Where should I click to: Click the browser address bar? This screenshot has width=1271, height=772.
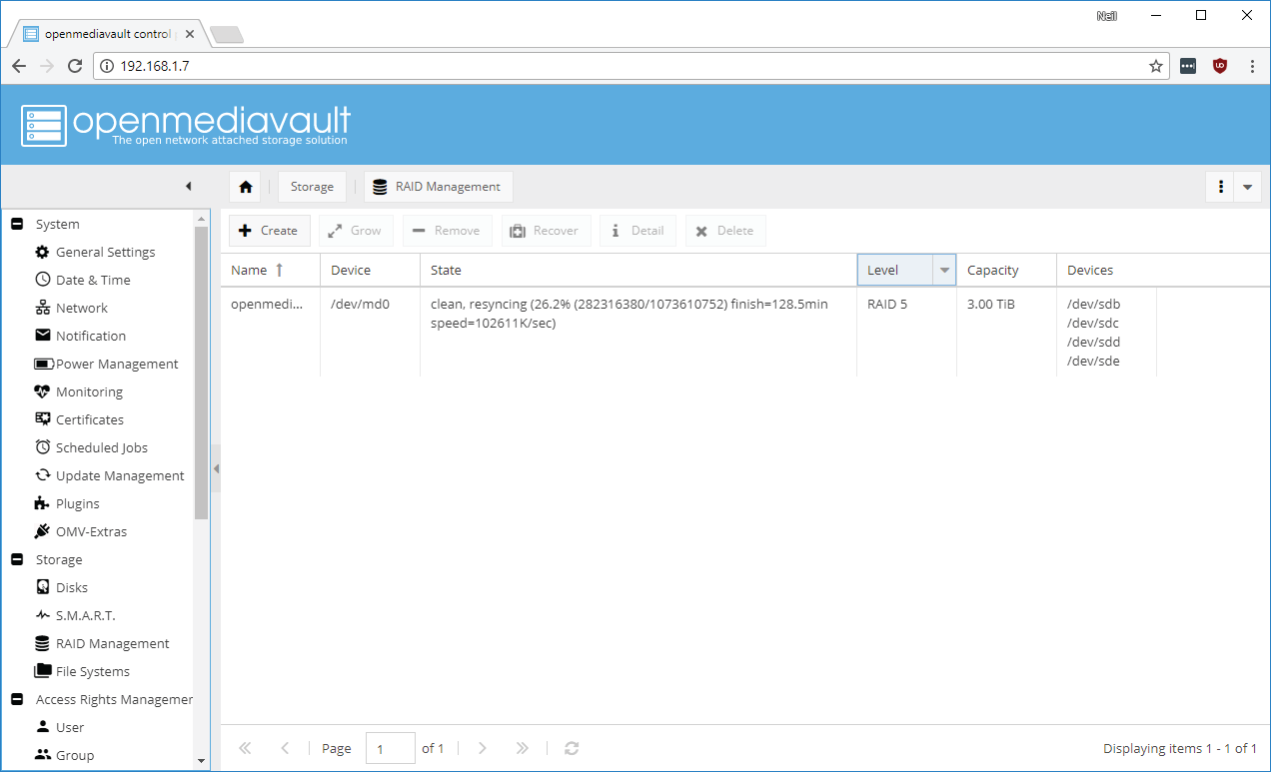pyautogui.click(x=630, y=66)
